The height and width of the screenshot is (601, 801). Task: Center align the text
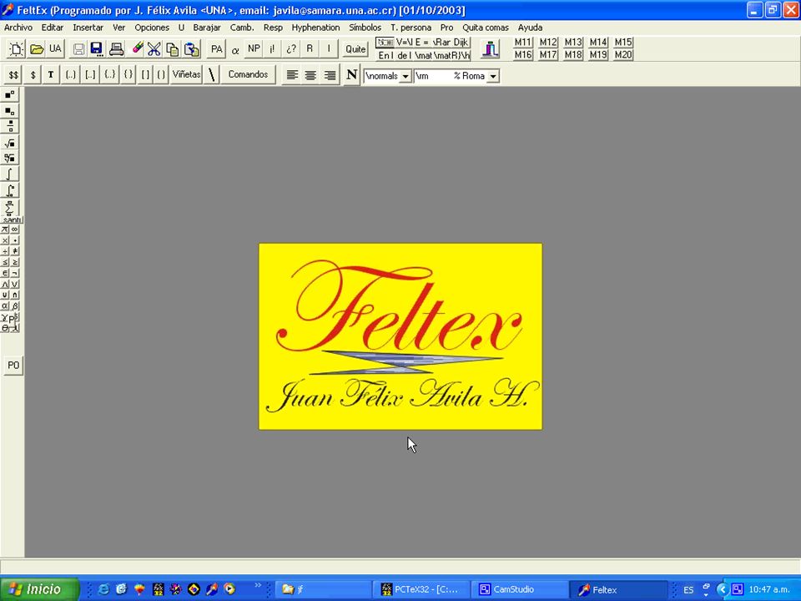(x=310, y=75)
